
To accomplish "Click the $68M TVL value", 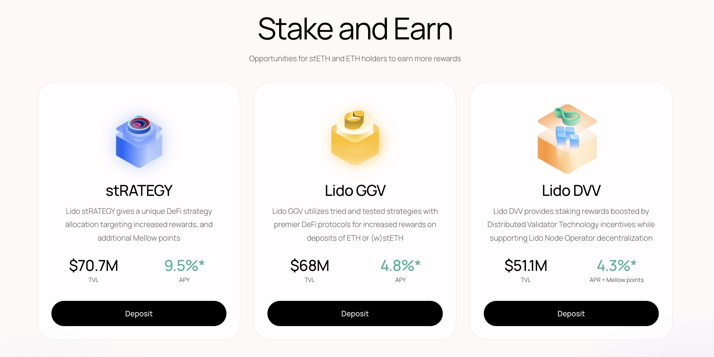I will [310, 266].
